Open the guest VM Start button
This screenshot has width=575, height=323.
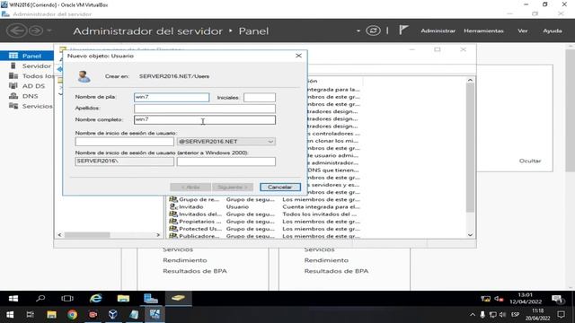pyautogui.click(x=13, y=299)
